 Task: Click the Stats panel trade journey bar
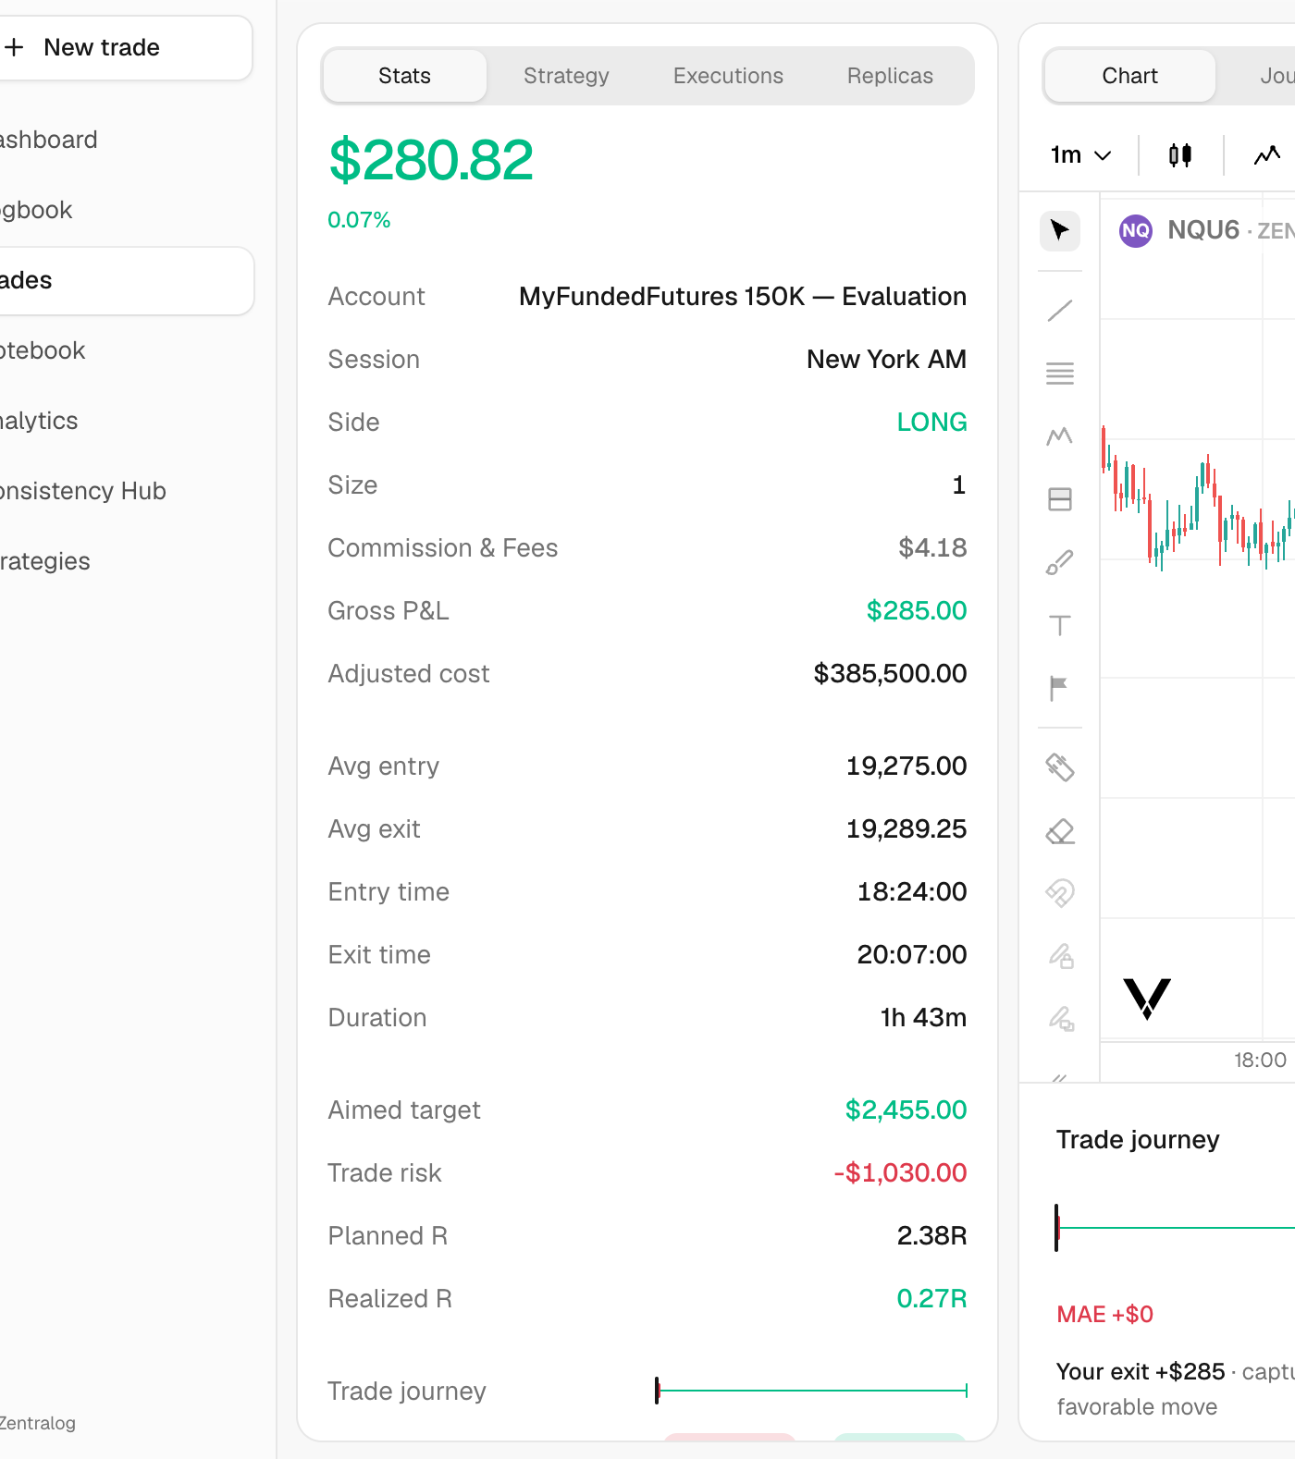(x=811, y=1390)
